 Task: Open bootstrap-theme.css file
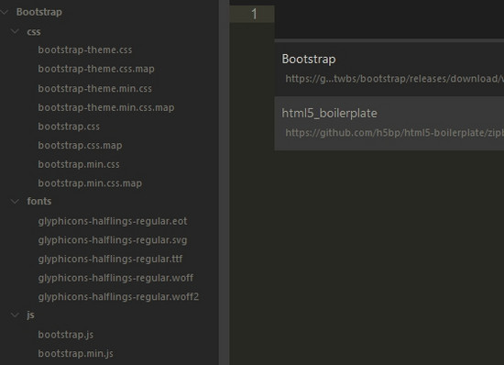coord(85,50)
